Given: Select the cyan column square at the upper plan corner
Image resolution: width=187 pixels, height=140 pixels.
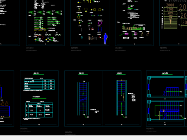Looking at the screenshot, I should point(149,78).
